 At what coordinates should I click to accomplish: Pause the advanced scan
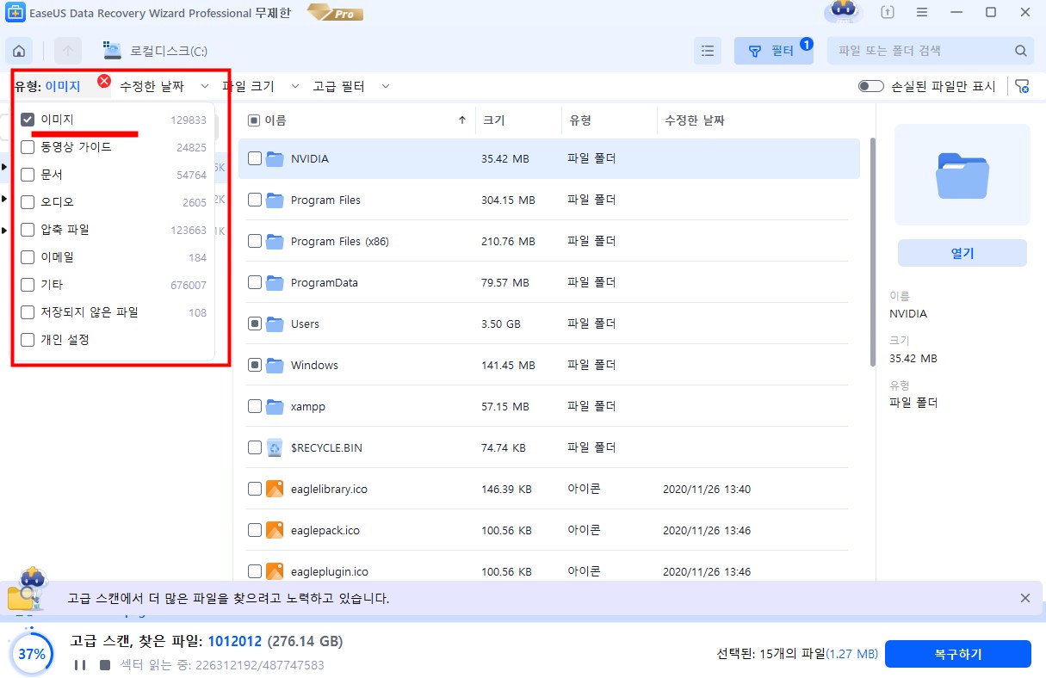pos(80,665)
